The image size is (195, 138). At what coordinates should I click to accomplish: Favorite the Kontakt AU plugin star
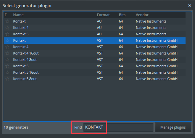tap(7, 21)
